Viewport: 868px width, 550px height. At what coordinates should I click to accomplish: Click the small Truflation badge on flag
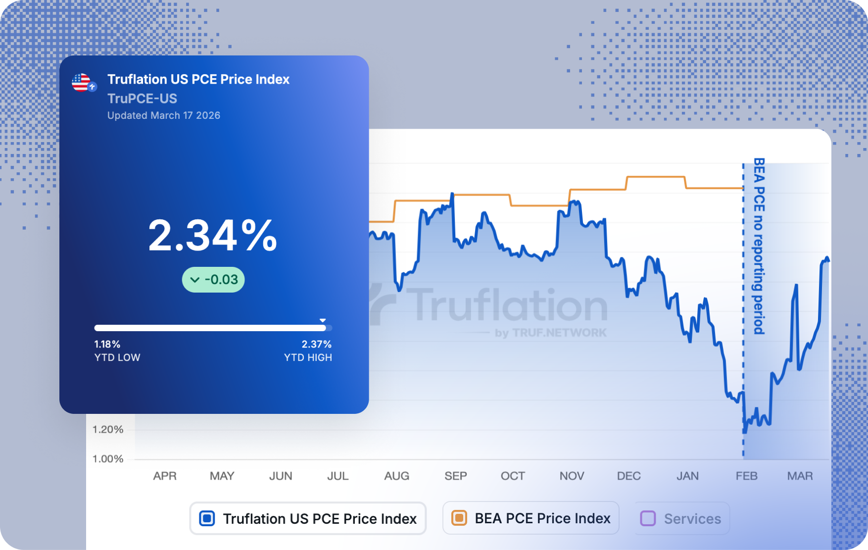[x=92, y=87]
